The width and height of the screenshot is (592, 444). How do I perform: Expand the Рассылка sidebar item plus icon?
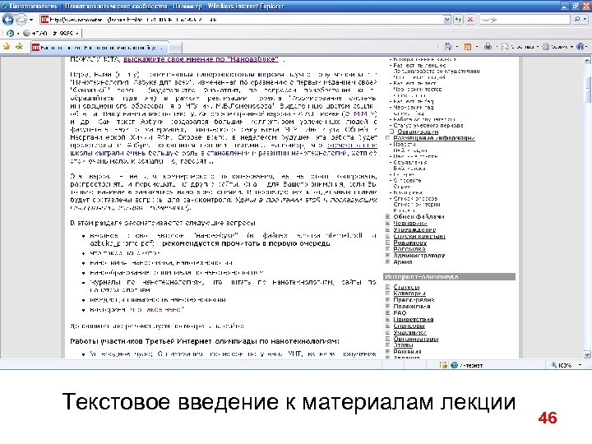click(387, 249)
